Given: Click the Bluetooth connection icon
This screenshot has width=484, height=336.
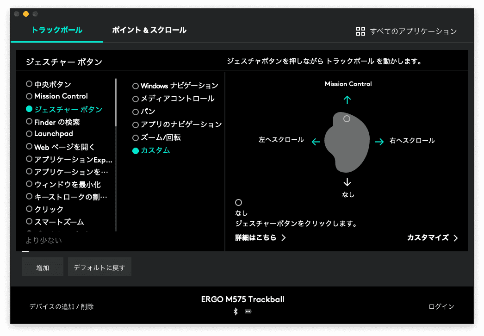Looking at the screenshot, I should pos(236,311).
